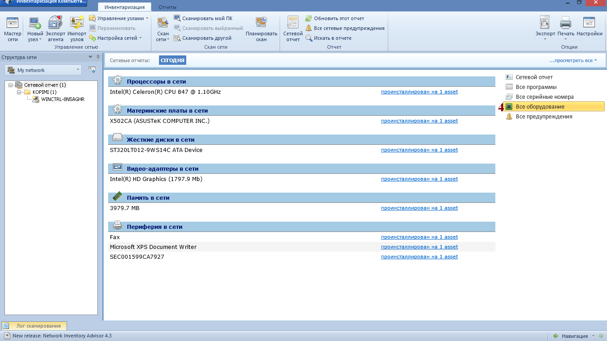Open Настройка сетей dropdown
This screenshot has height=341, width=607.
(x=115, y=38)
